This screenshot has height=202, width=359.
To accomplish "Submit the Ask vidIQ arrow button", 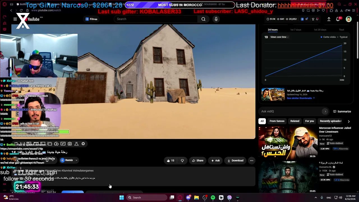I will coord(325,111).
